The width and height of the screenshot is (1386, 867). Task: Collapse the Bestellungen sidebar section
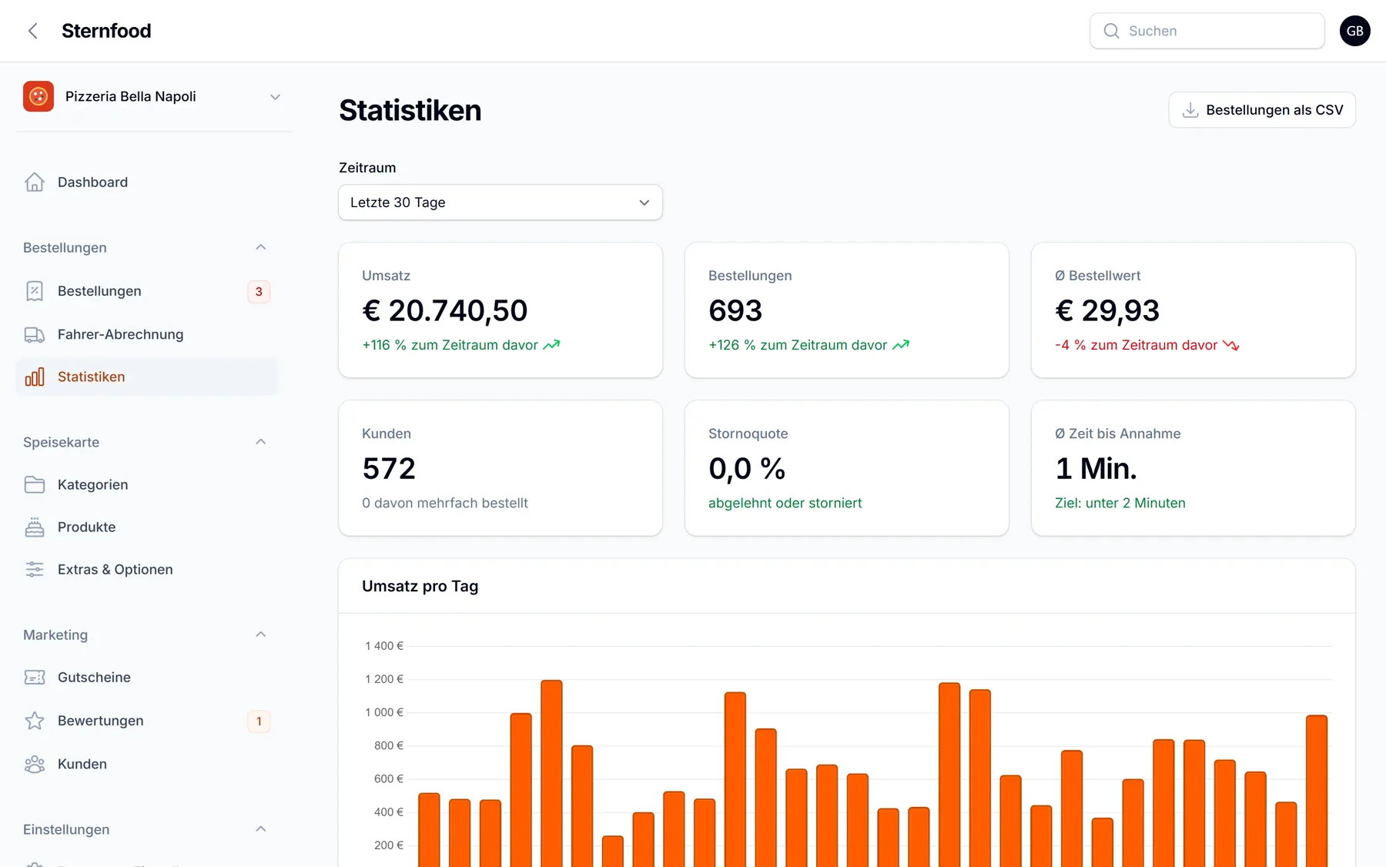coord(260,247)
